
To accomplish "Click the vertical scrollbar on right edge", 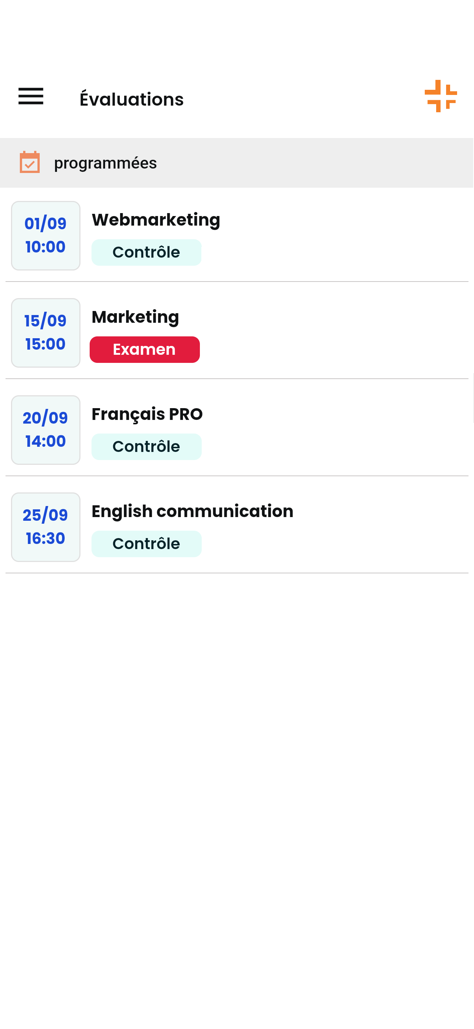I will coord(473,397).
